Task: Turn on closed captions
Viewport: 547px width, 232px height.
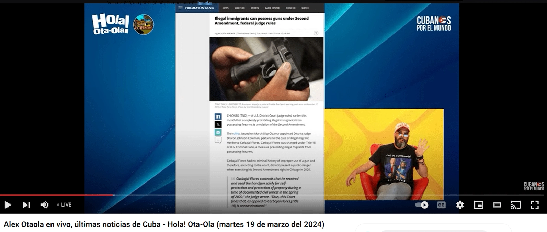Action: (441, 205)
